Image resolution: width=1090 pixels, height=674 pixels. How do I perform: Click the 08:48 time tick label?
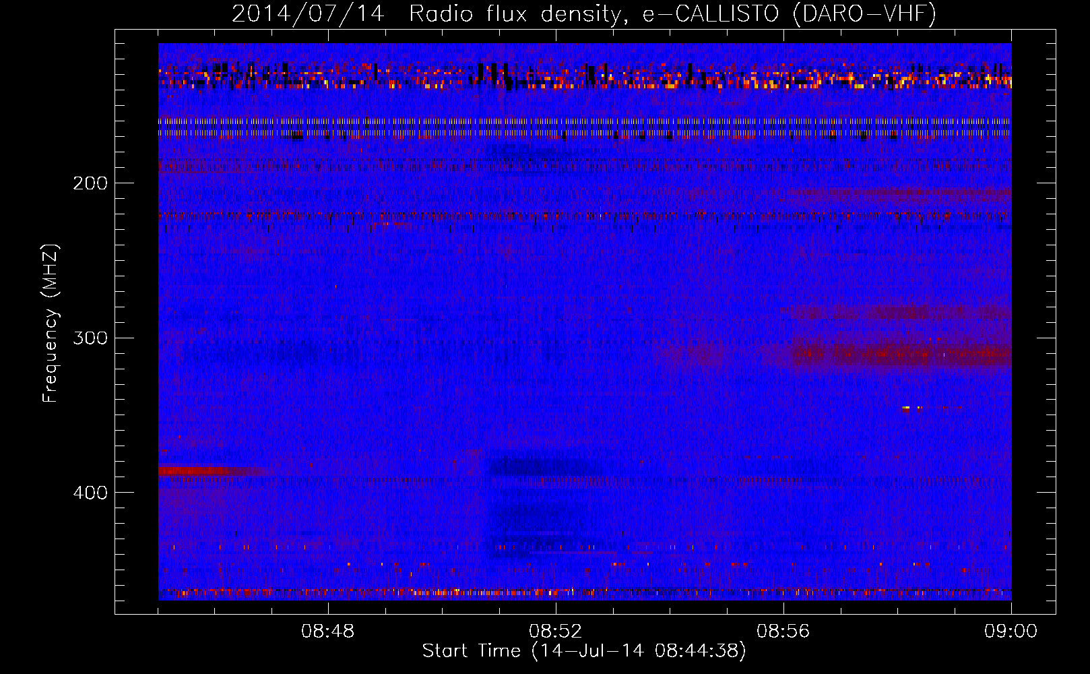(328, 632)
